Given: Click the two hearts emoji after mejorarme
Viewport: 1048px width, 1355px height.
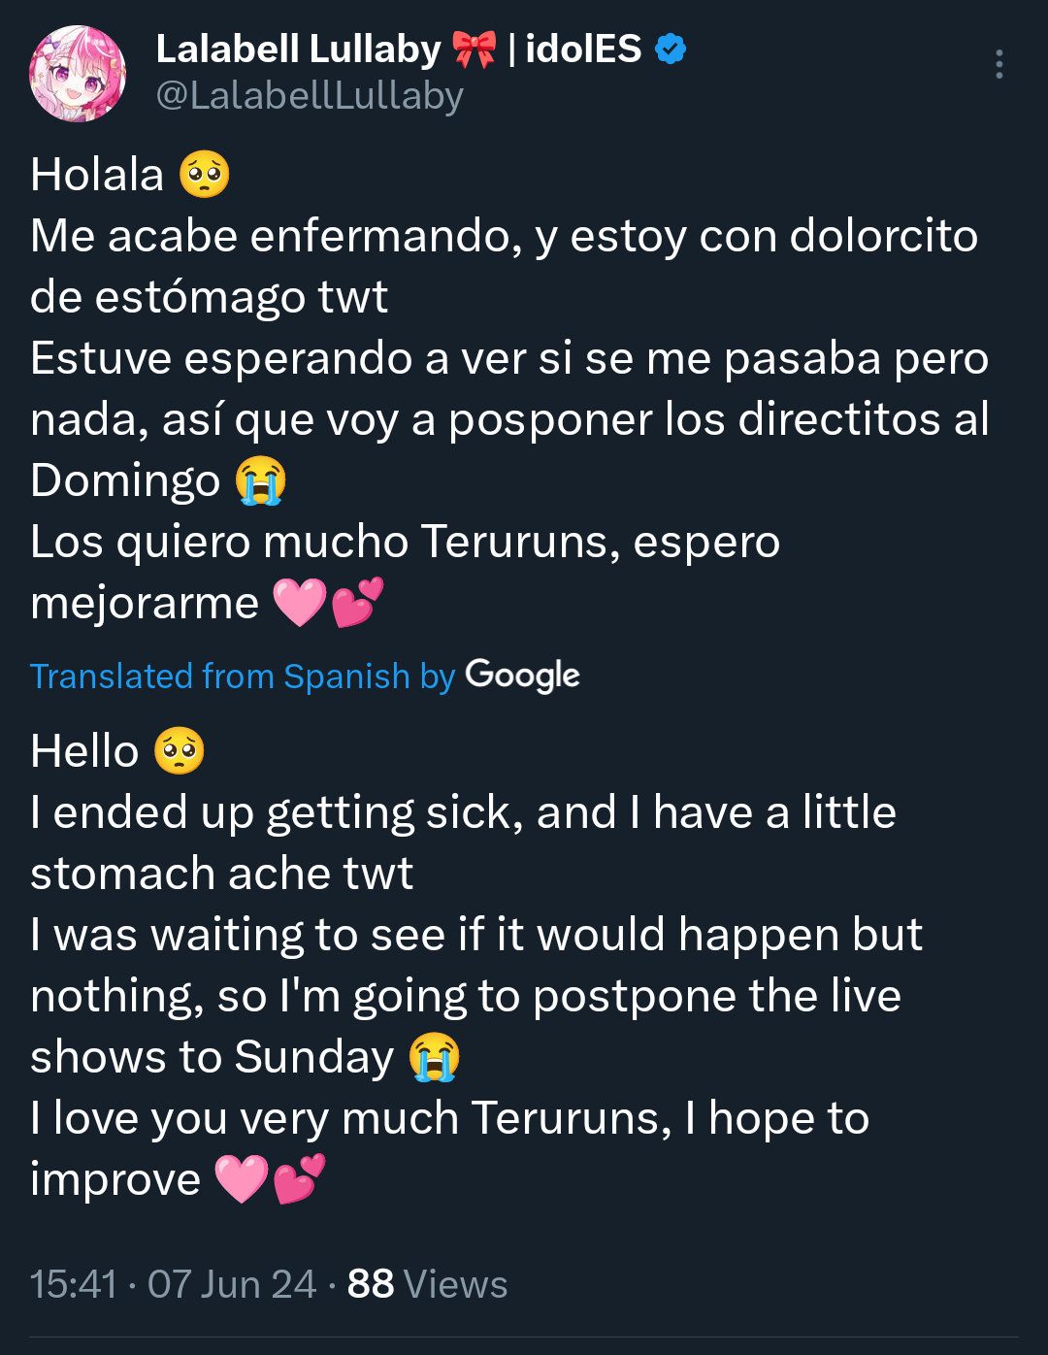Looking at the screenshot, I should (x=358, y=602).
